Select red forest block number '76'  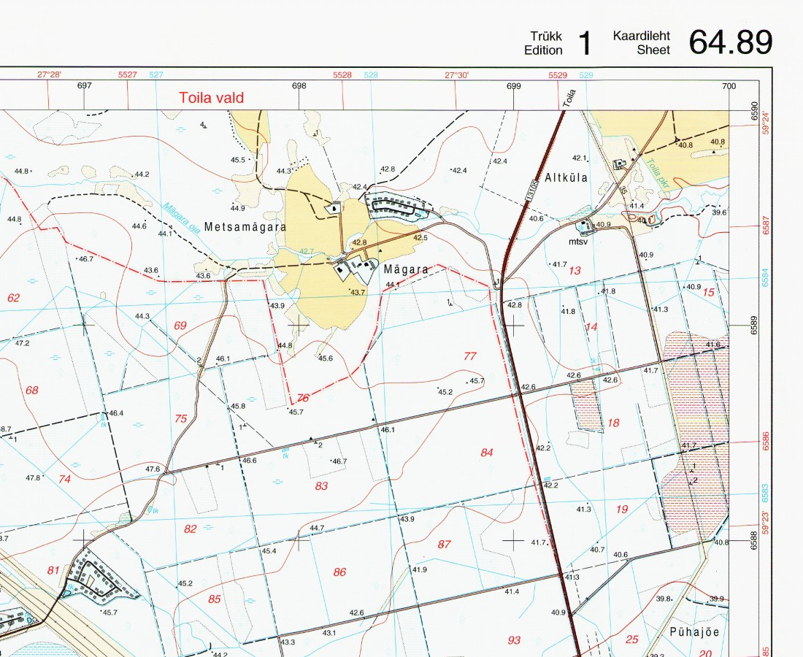click(303, 398)
